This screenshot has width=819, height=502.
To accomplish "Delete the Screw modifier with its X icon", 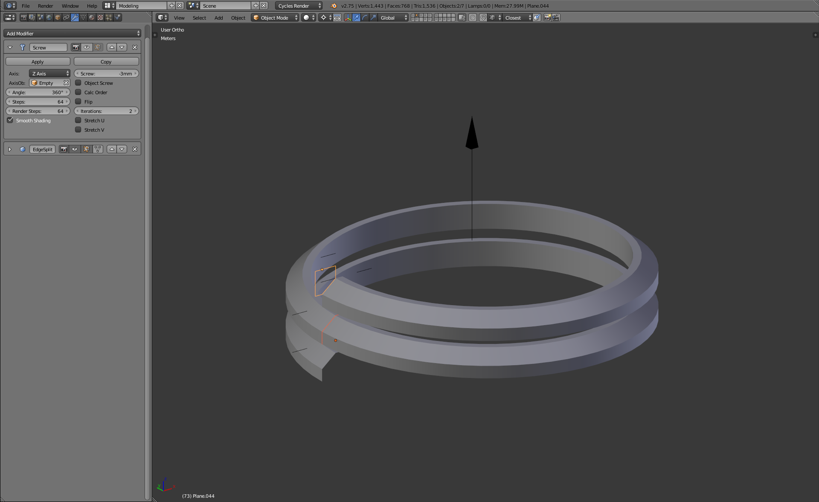I will (135, 47).
